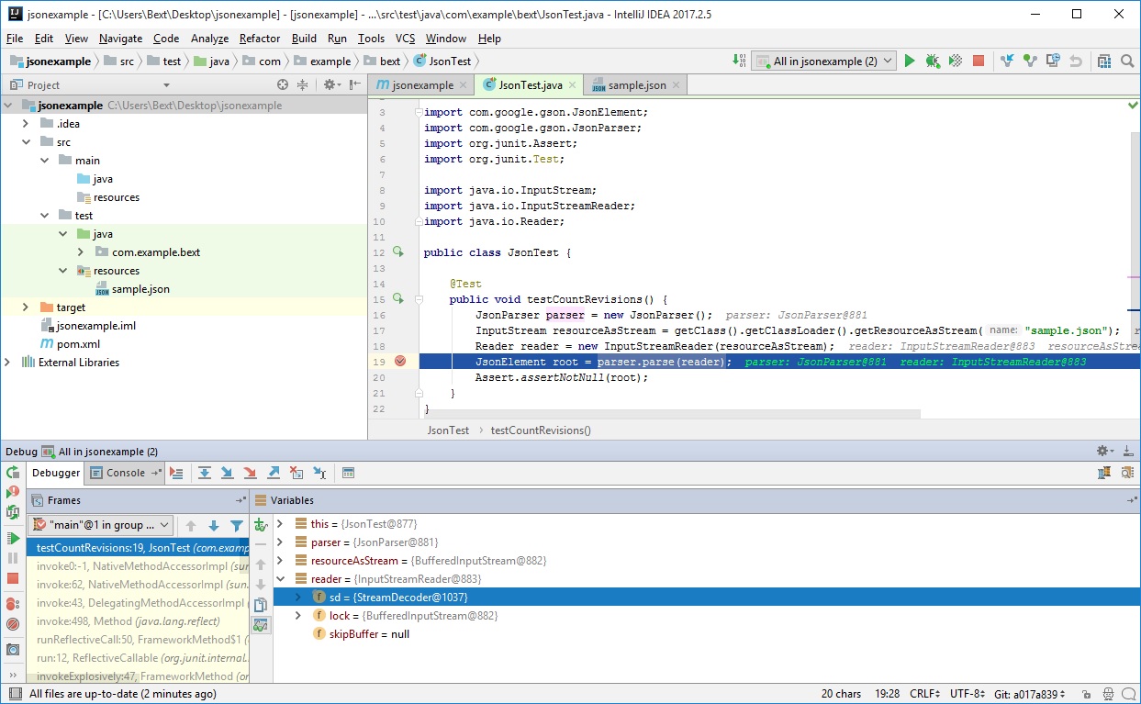This screenshot has height=704, width=1141.
Task: Open the Refactor menu
Action: (260, 39)
